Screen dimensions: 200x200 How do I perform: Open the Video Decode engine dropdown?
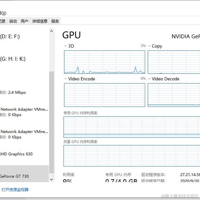[149, 79]
